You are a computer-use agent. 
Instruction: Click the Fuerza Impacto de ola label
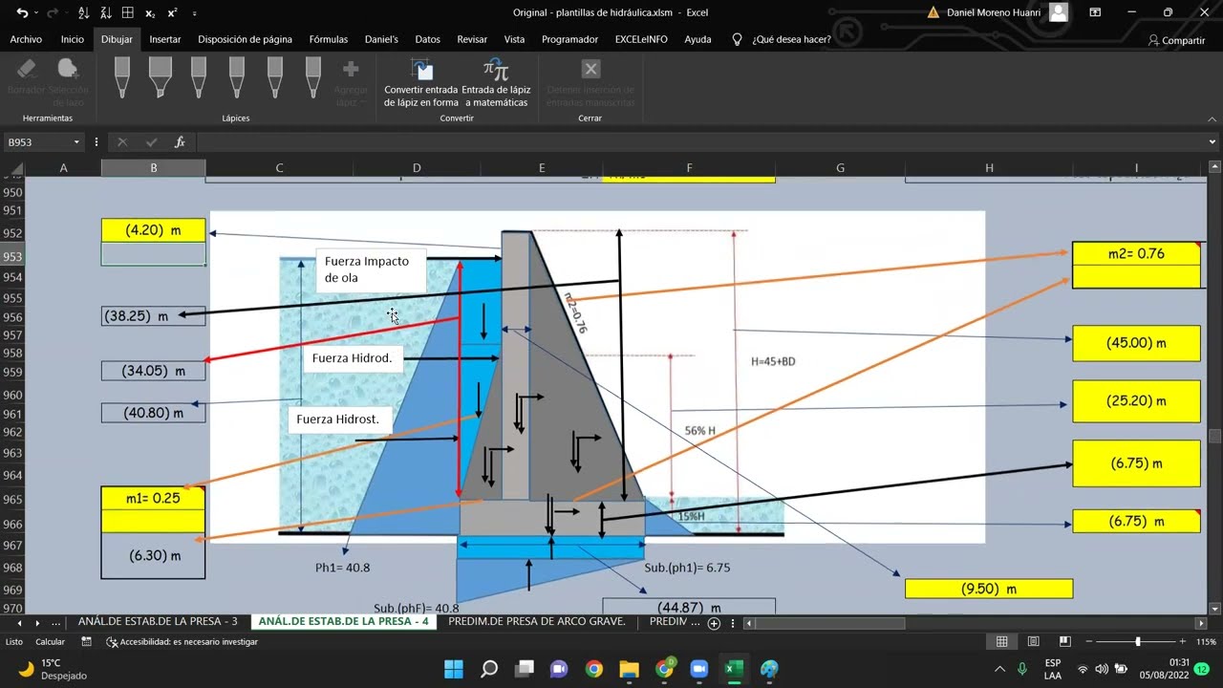[371, 269]
